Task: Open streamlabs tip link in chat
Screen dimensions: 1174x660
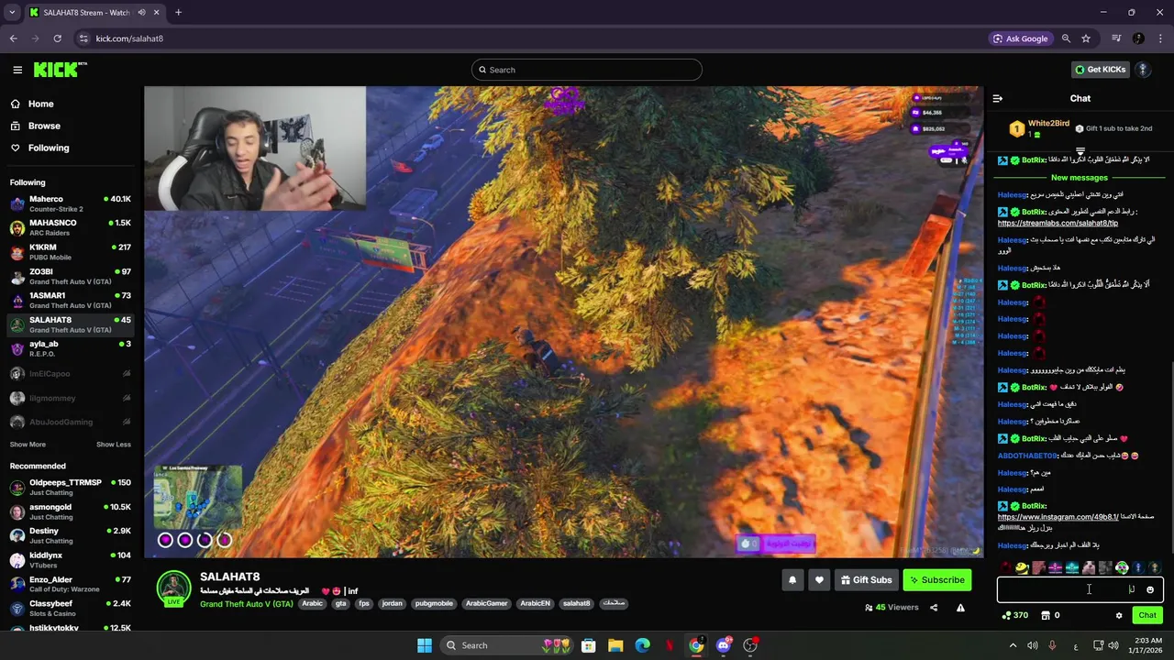Action: [1058, 224]
